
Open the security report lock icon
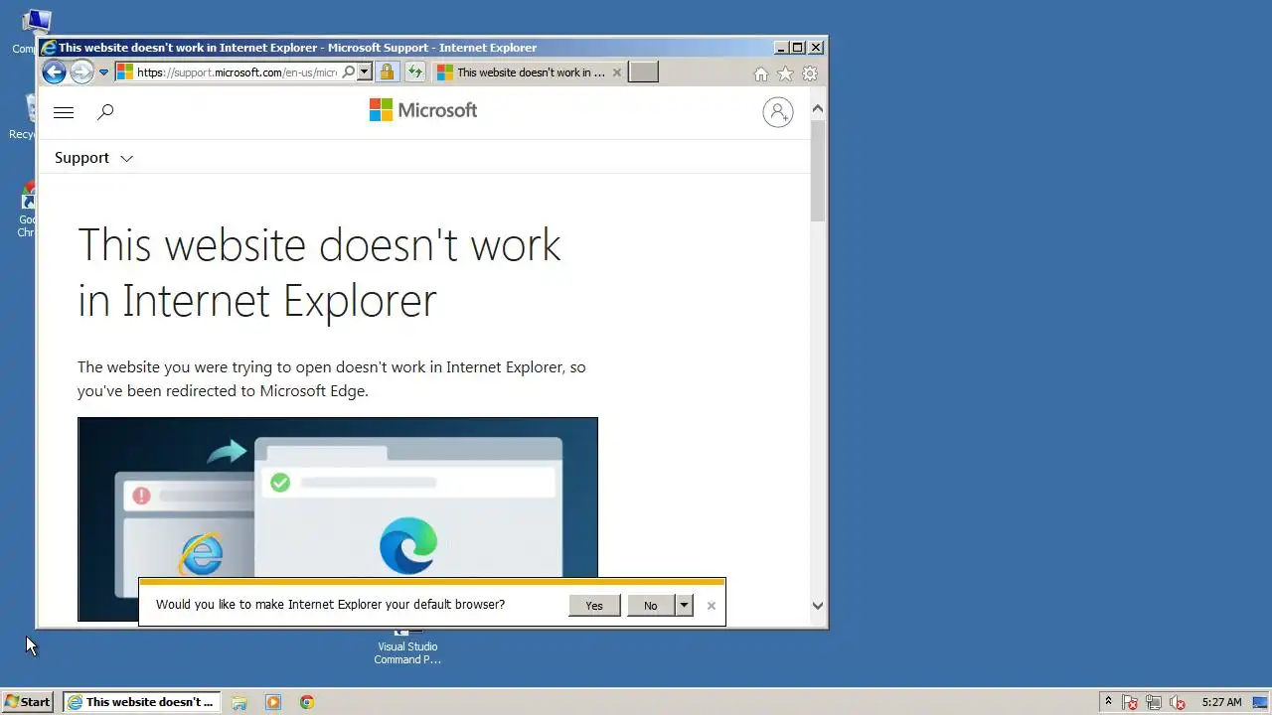tap(388, 72)
